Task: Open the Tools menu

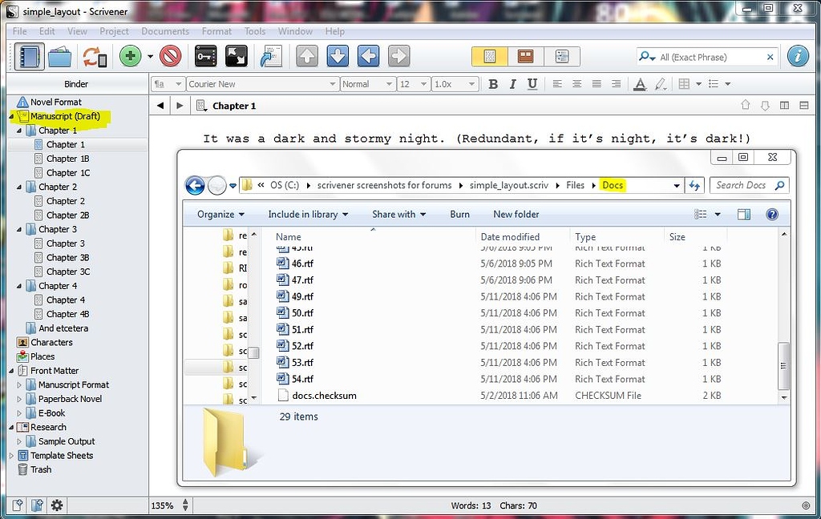Action: pos(255,31)
